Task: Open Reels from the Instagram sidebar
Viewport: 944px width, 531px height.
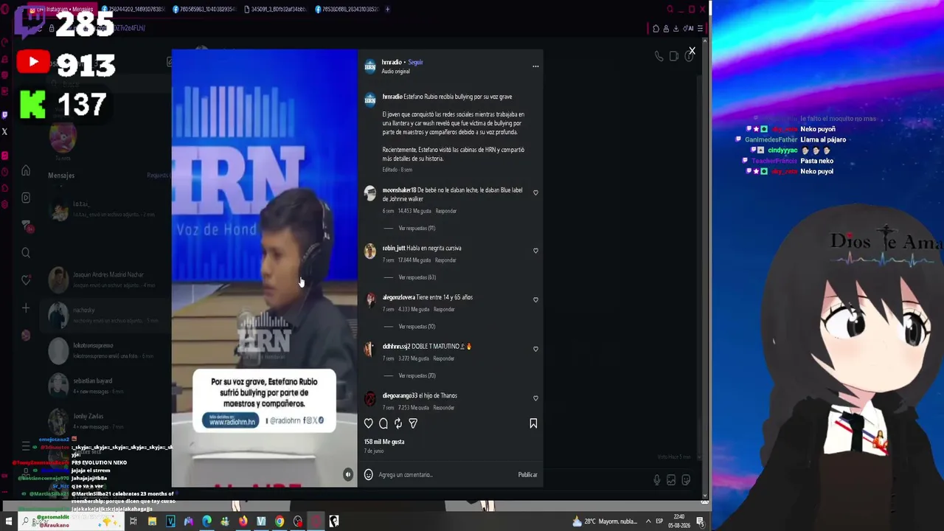Action: click(x=26, y=198)
